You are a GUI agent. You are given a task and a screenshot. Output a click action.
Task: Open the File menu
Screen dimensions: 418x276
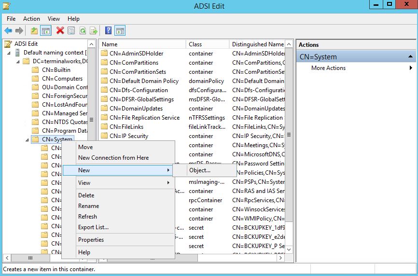pyautogui.click(x=11, y=19)
